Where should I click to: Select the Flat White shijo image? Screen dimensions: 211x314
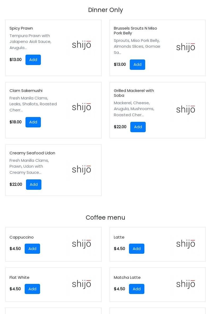81,284
